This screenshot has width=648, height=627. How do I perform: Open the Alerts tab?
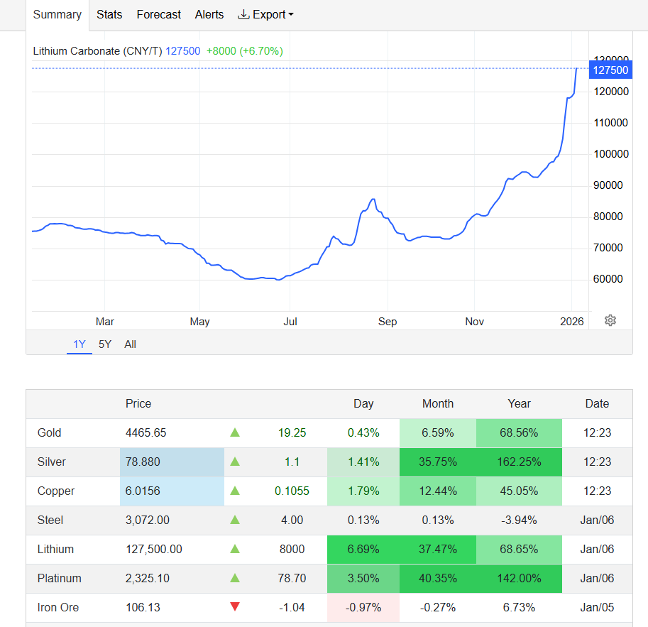pos(209,14)
